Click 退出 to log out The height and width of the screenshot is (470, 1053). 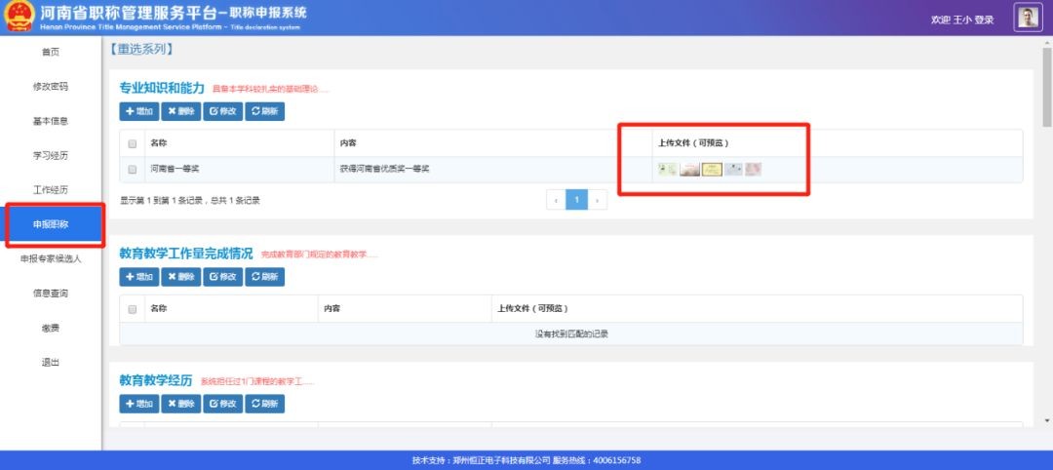point(51,363)
